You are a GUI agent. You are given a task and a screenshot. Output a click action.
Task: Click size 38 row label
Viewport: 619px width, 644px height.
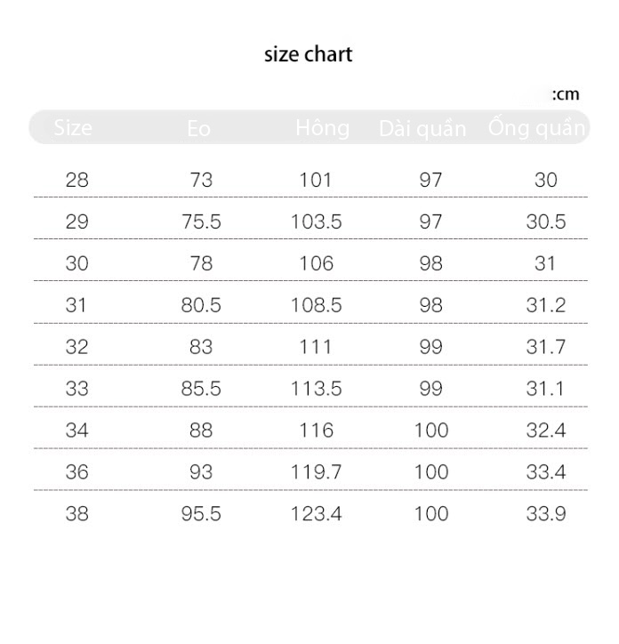pos(76,514)
